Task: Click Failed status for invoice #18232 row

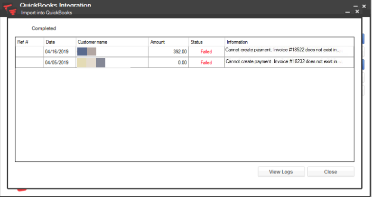Action: click(206, 63)
